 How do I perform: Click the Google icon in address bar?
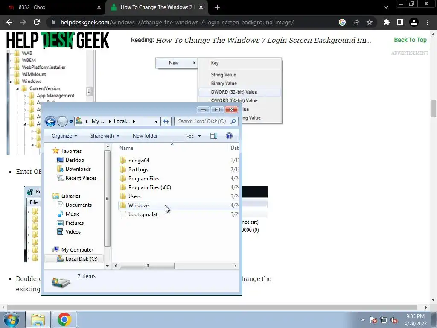[x=342, y=22]
